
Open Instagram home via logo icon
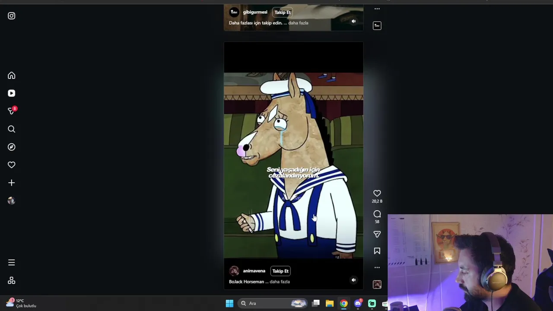(x=12, y=16)
